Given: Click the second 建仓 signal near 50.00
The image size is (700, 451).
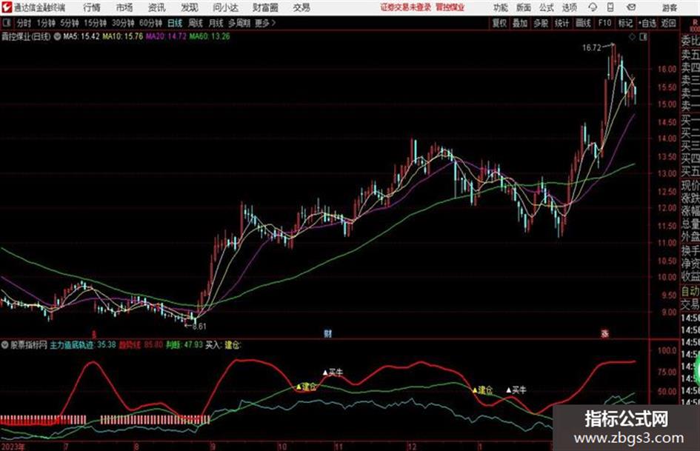Looking at the screenshot, I should pos(482,390).
